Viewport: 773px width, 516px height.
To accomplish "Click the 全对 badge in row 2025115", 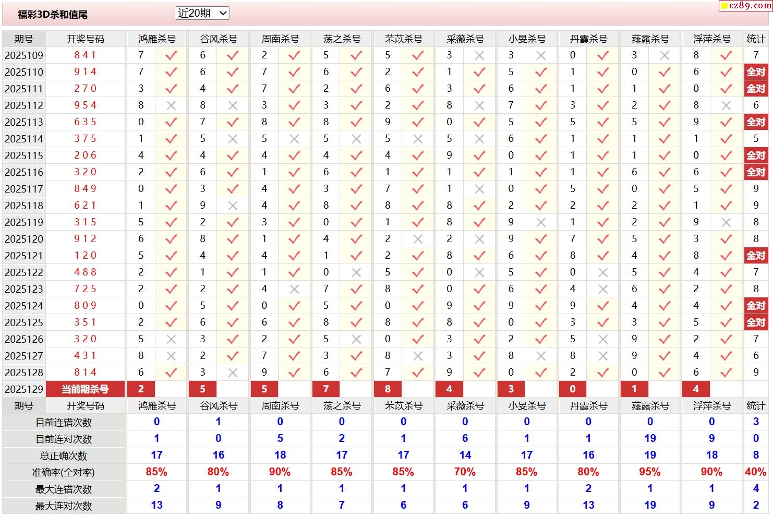I will [756, 155].
